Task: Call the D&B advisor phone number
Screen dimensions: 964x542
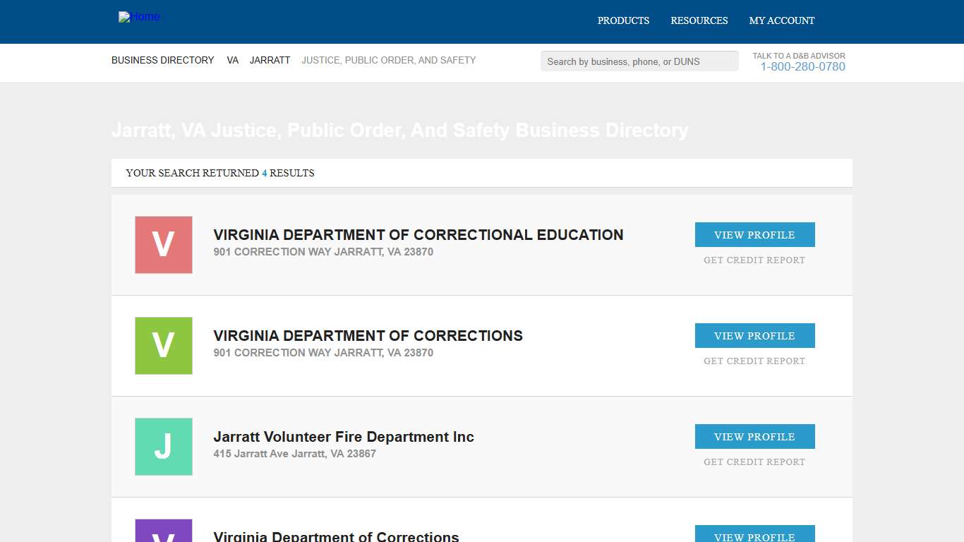Action: (802, 66)
